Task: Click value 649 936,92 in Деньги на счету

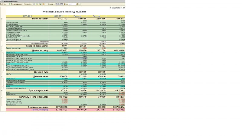Action: tap(62, 50)
